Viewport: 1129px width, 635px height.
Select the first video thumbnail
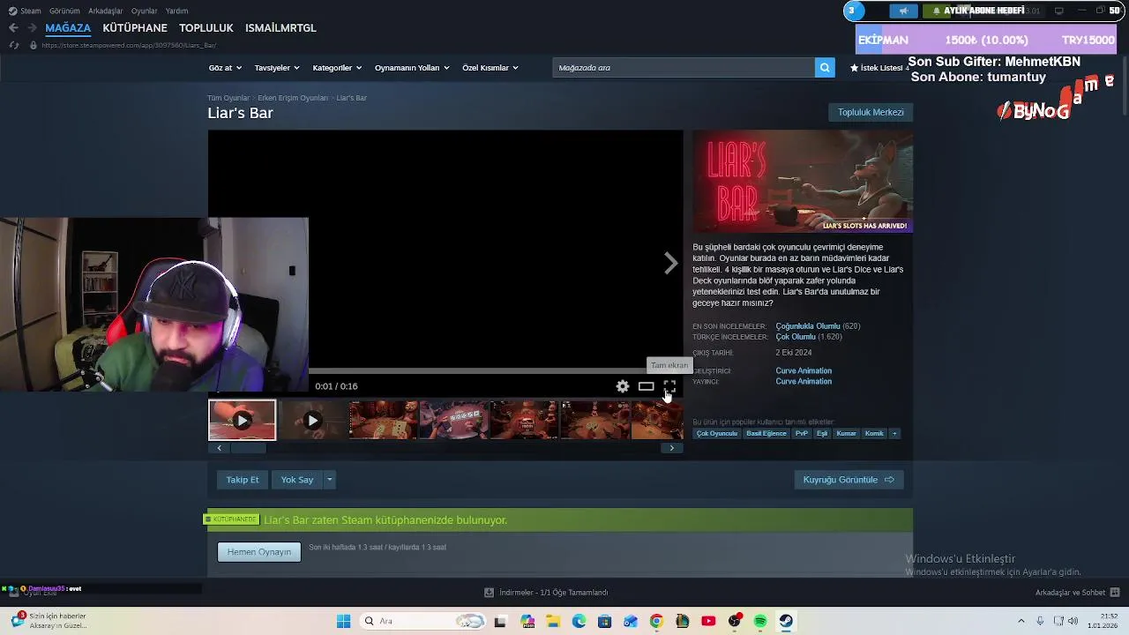pos(242,421)
